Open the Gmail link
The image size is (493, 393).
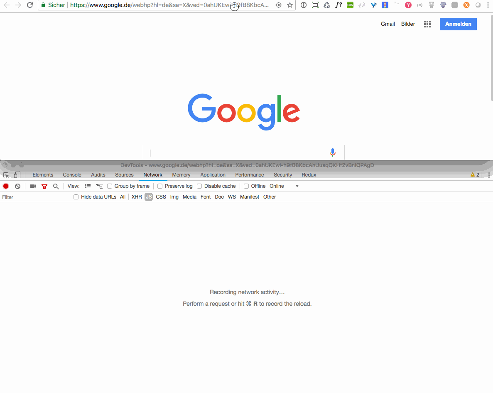[388, 24]
